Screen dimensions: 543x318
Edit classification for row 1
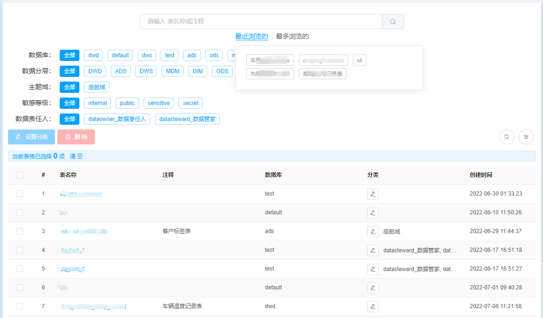372,194
